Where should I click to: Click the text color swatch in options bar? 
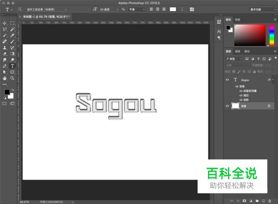tap(173, 9)
